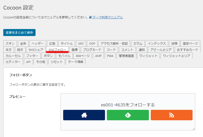This screenshot has height=137, width=203.
Task: Click the カルーセル tab
Action: click(x=13, y=56)
